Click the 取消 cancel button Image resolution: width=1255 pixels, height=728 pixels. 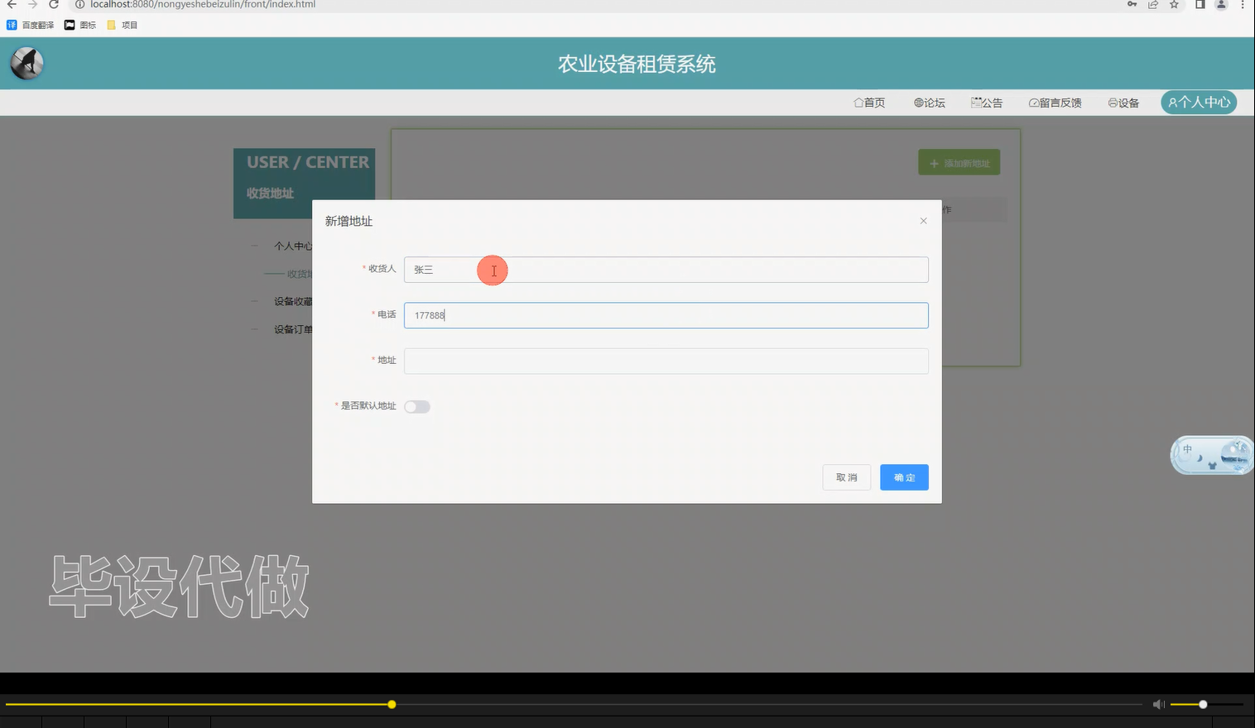(846, 477)
